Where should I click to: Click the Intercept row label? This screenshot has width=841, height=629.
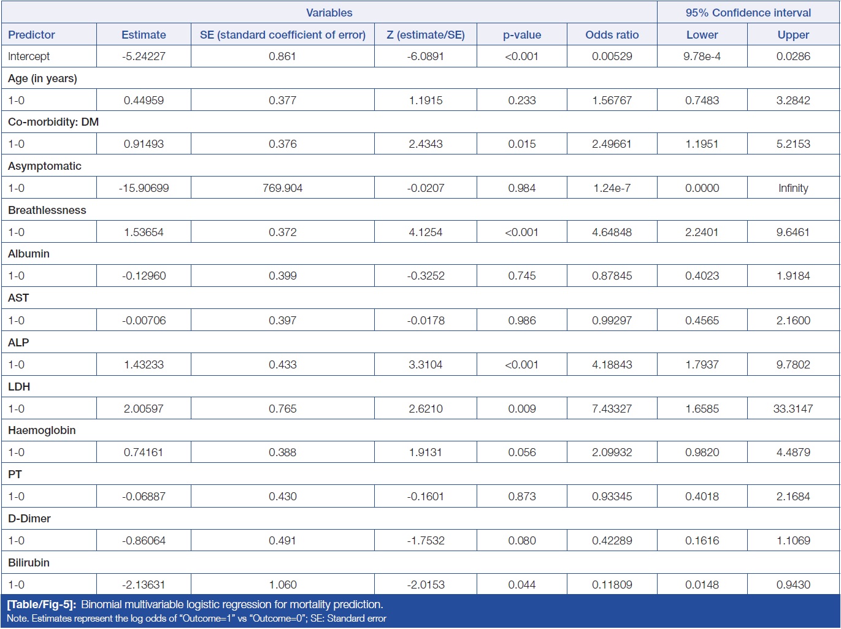click(29, 56)
